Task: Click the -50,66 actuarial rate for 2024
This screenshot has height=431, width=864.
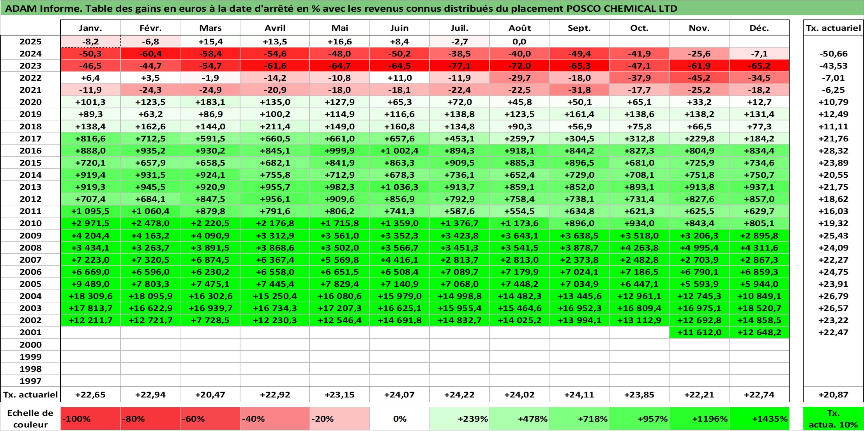Action: coord(833,54)
